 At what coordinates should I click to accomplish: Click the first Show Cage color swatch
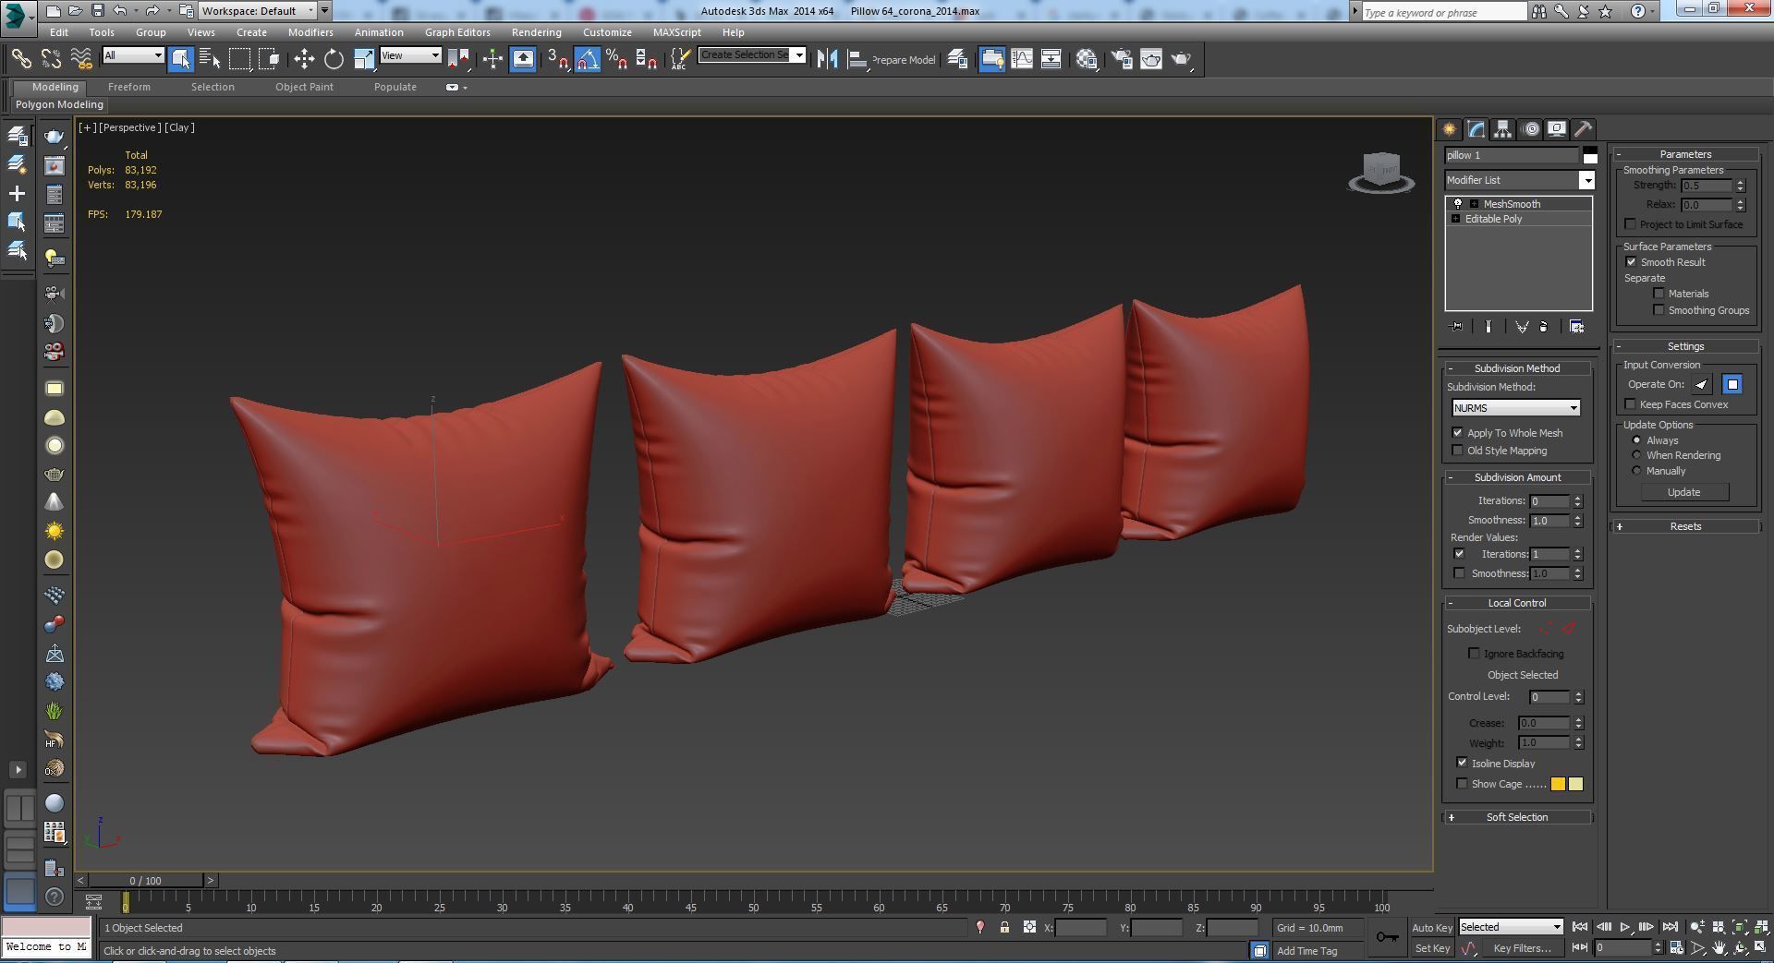(x=1558, y=784)
